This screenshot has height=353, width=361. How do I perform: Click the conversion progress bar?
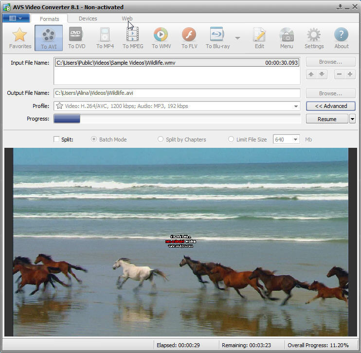[x=177, y=119]
